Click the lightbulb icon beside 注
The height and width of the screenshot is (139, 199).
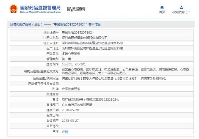(54, 131)
